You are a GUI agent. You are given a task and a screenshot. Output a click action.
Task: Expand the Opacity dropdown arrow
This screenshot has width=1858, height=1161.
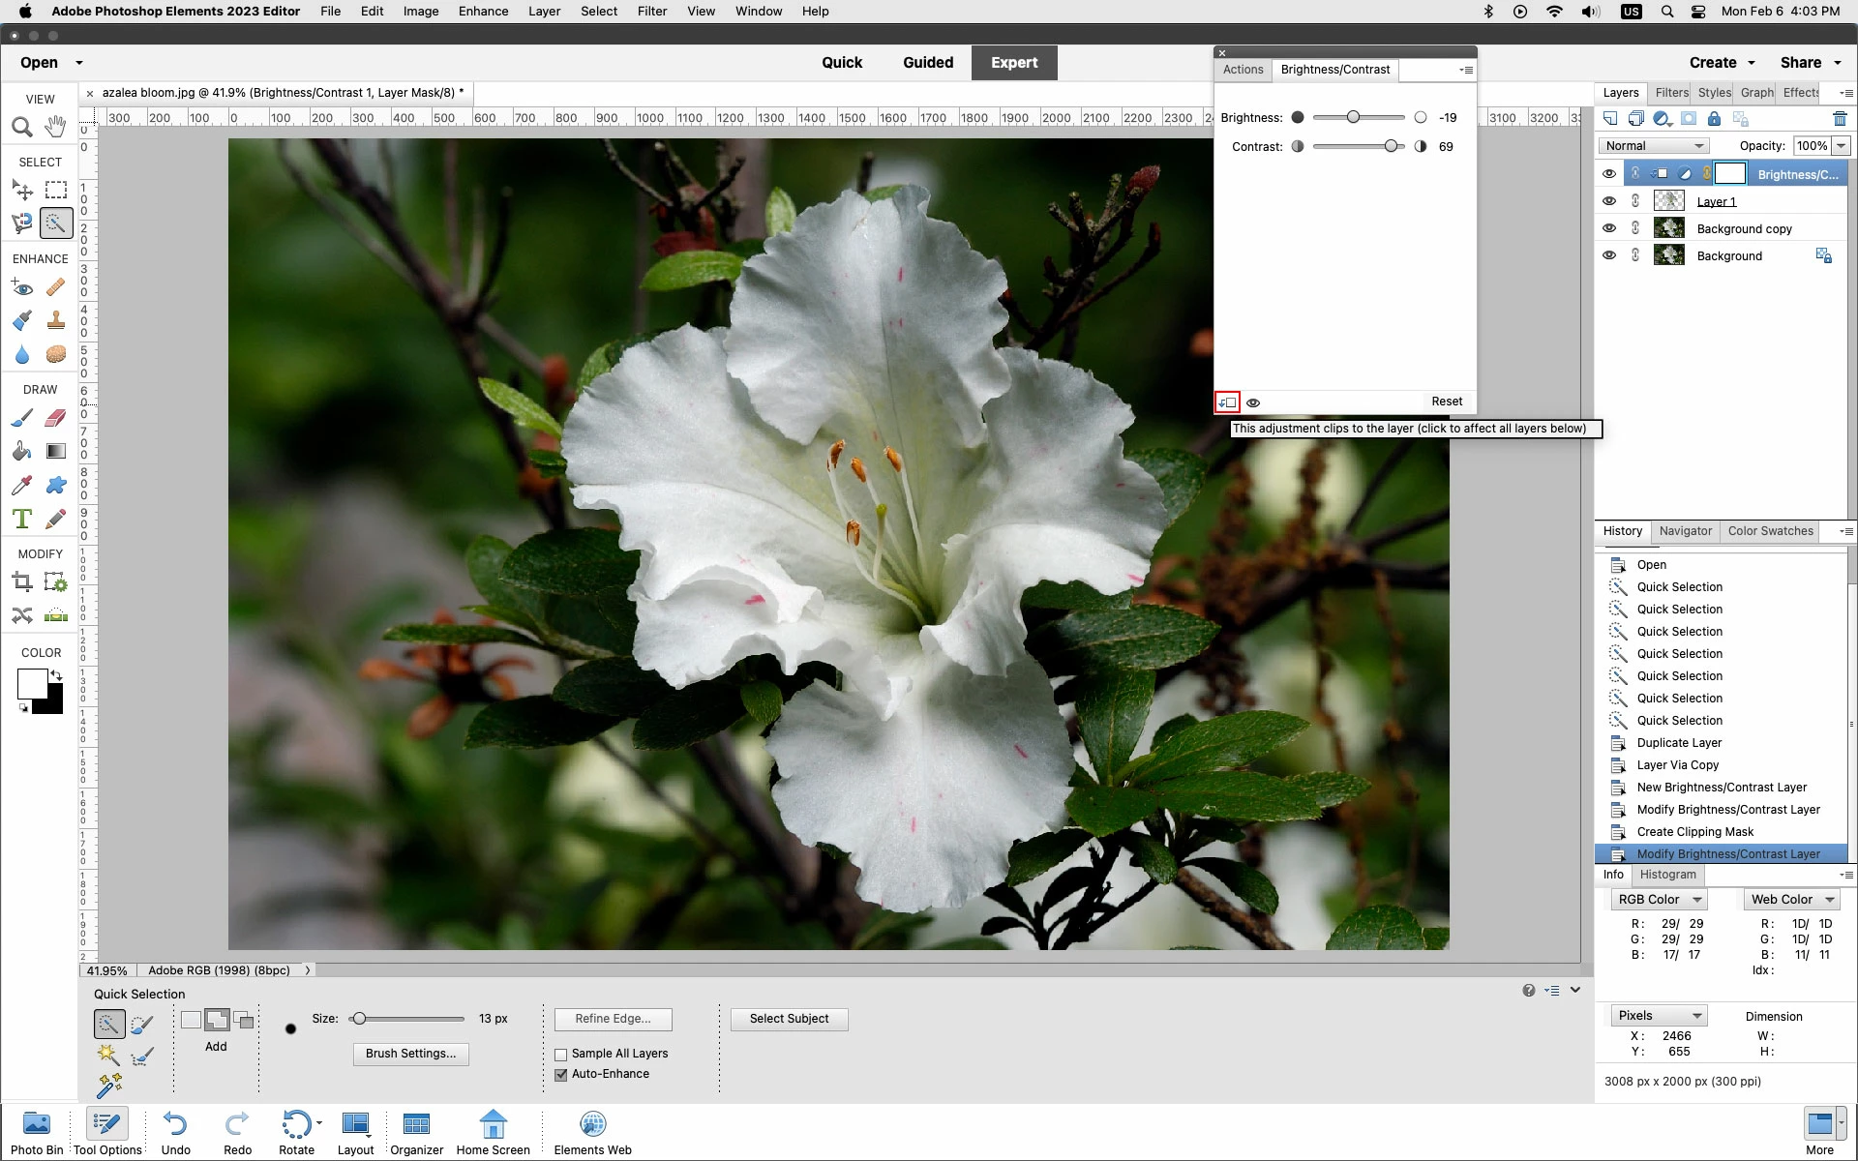[x=1841, y=146]
